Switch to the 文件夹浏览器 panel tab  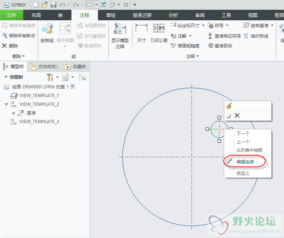(x=44, y=67)
